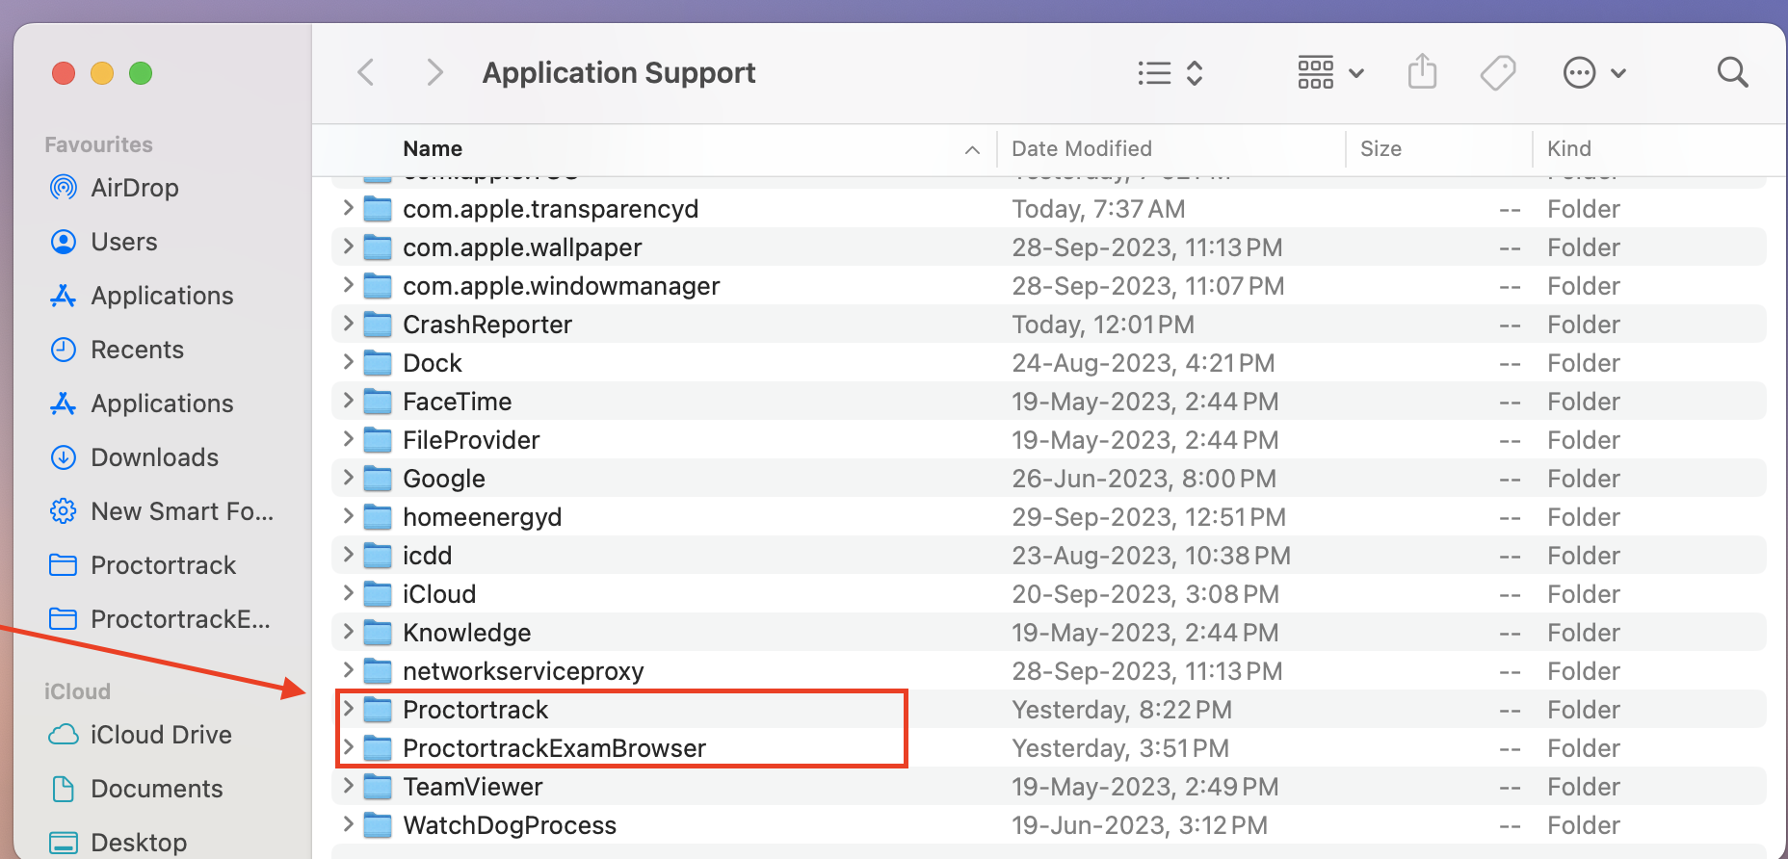Viewport: 1788px width, 859px height.
Task: Click the Application Support window title
Action: coord(618,73)
